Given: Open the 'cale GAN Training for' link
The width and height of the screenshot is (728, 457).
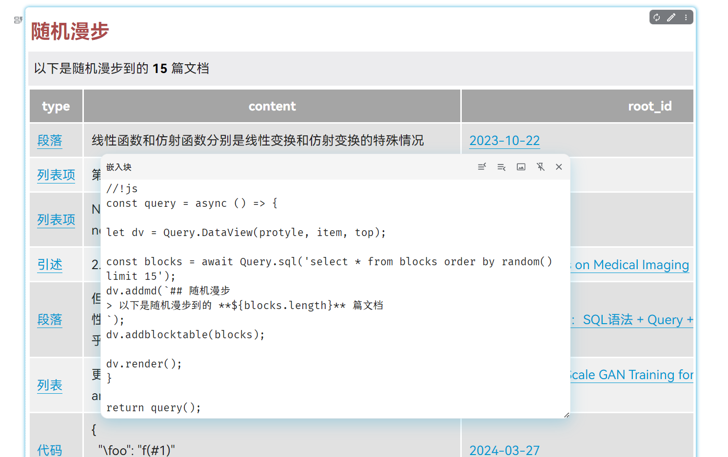Looking at the screenshot, I should point(632,375).
